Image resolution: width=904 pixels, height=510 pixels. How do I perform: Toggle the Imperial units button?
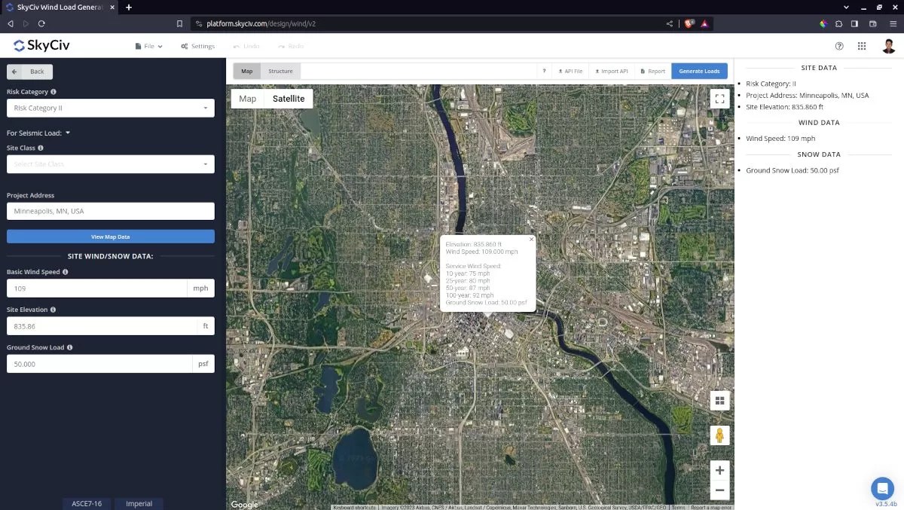pyautogui.click(x=139, y=503)
